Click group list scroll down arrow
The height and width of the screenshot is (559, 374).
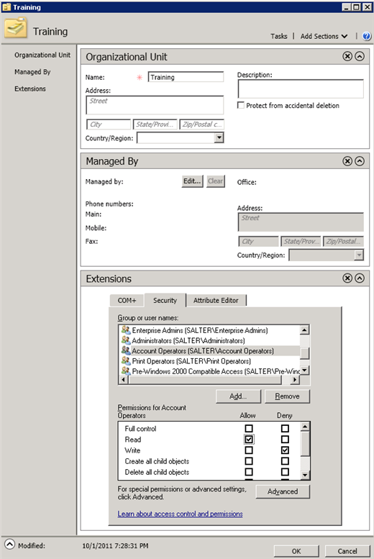pos(304,370)
